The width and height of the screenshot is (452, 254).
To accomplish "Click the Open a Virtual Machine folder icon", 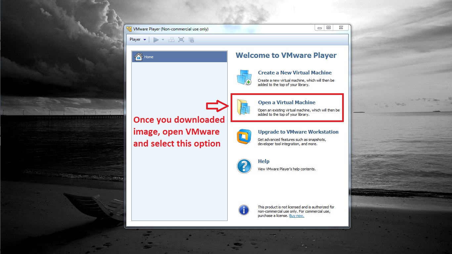I will pyautogui.click(x=244, y=107).
